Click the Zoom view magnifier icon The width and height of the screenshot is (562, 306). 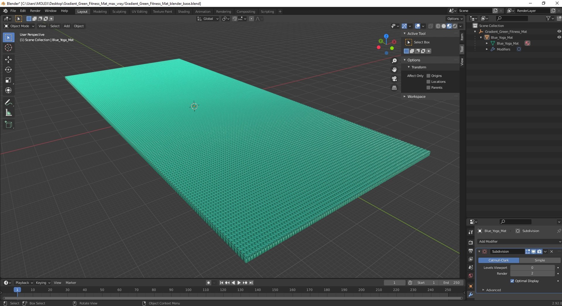click(x=394, y=61)
